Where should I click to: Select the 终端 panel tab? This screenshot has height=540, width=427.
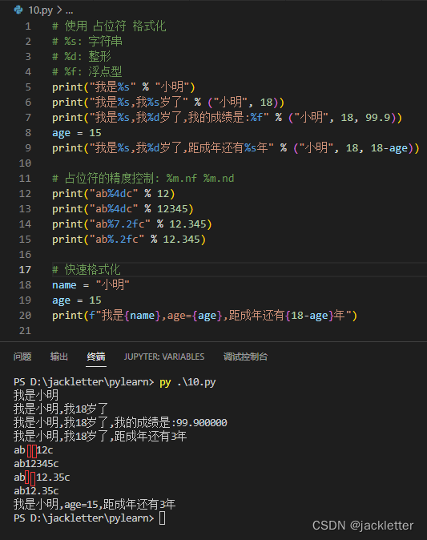click(x=96, y=357)
